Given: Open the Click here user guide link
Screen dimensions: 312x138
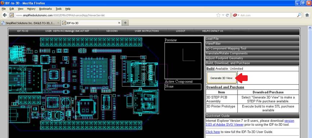Looking at the screenshot, I should coord(213,132).
